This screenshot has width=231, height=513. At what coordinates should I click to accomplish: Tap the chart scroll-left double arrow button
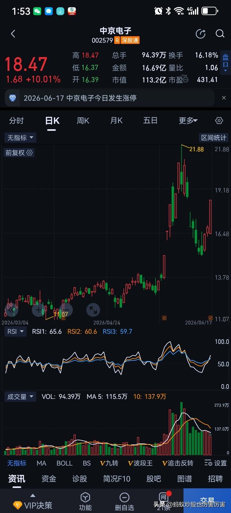point(11,310)
